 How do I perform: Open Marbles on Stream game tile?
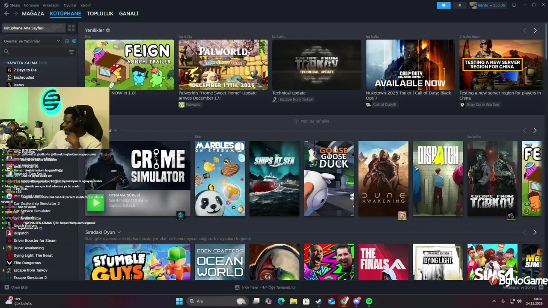pyautogui.click(x=220, y=178)
